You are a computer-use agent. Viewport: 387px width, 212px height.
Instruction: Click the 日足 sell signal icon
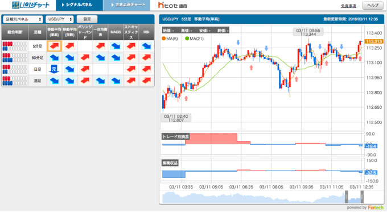pos(54,69)
